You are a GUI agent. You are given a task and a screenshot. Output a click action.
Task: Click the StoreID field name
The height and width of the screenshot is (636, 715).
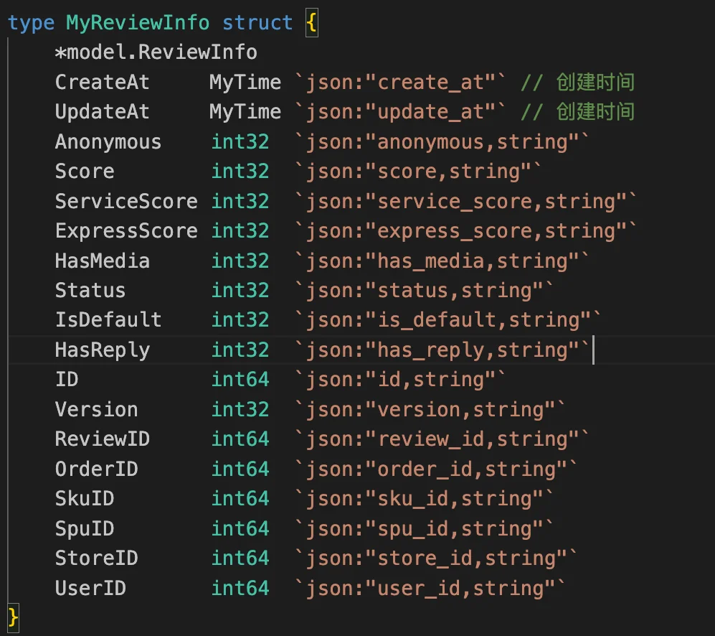[x=96, y=558]
